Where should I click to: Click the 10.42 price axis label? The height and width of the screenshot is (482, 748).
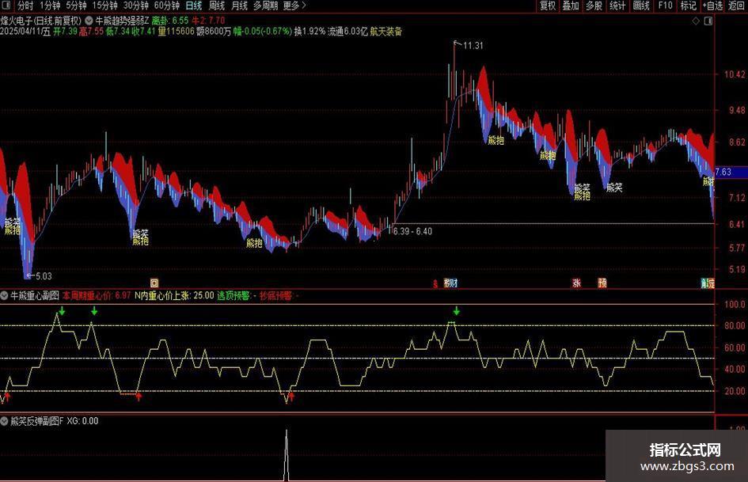735,74
